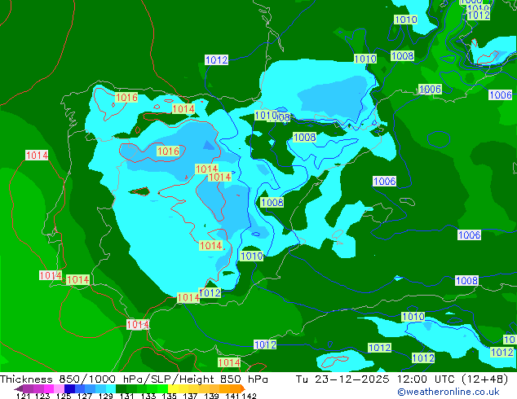Click the orange arrow end of color scale
The image size is (517, 399).
[243, 388]
